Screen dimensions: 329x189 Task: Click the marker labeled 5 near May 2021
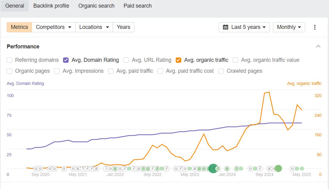tap(82, 168)
